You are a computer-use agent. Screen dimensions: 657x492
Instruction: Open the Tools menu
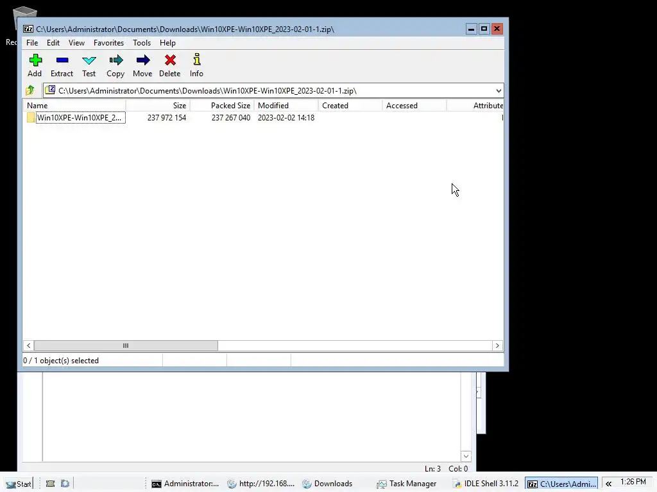click(142, 43)
